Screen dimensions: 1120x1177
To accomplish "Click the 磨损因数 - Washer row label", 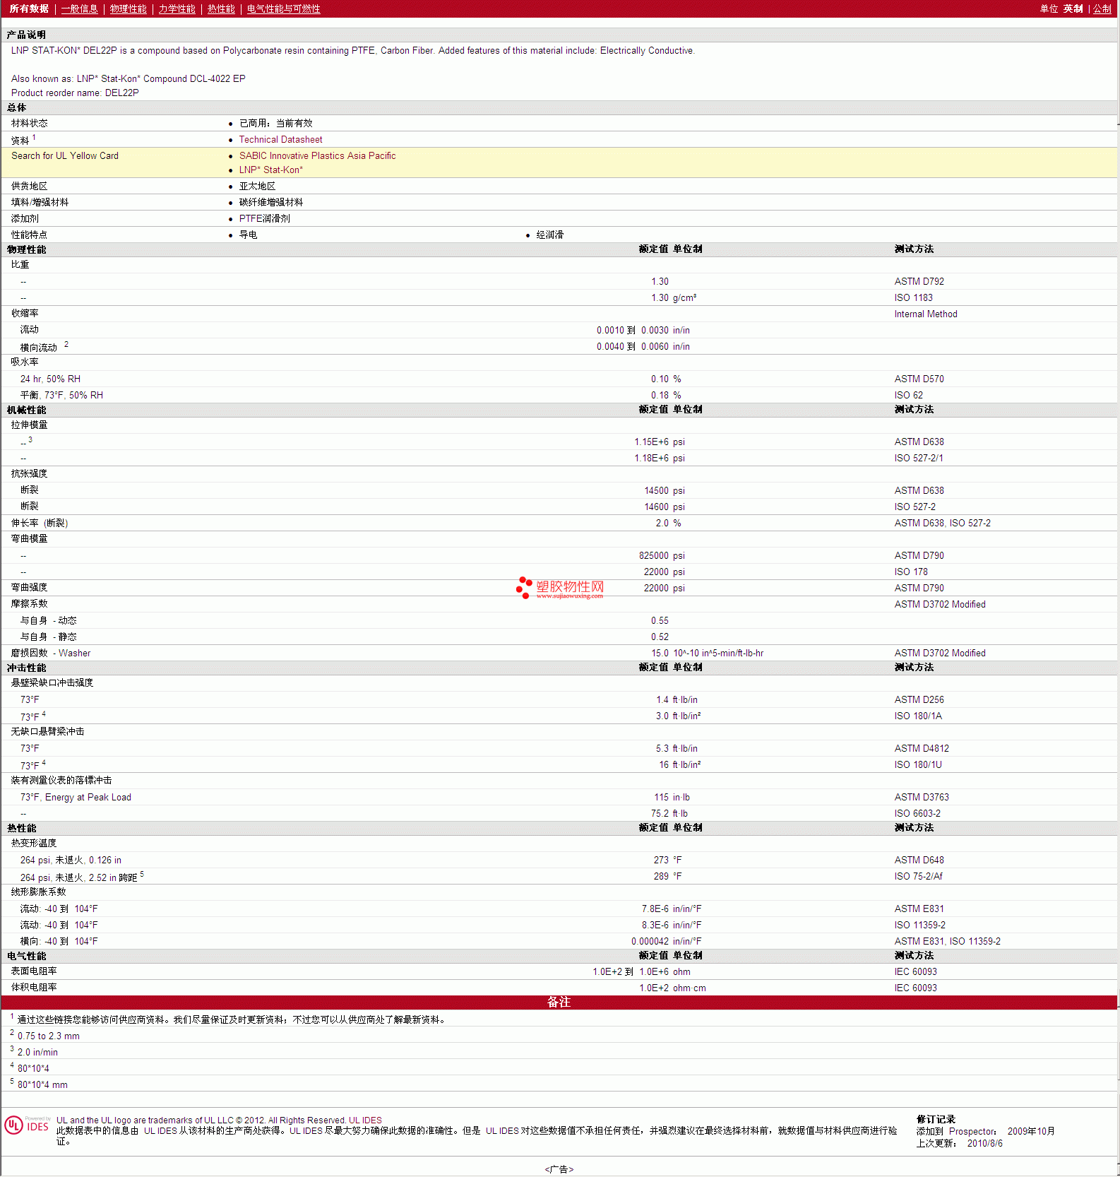I will 51,653.
